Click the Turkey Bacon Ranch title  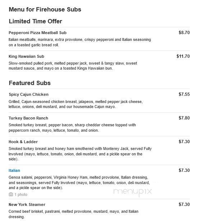[x=28, y=118]
